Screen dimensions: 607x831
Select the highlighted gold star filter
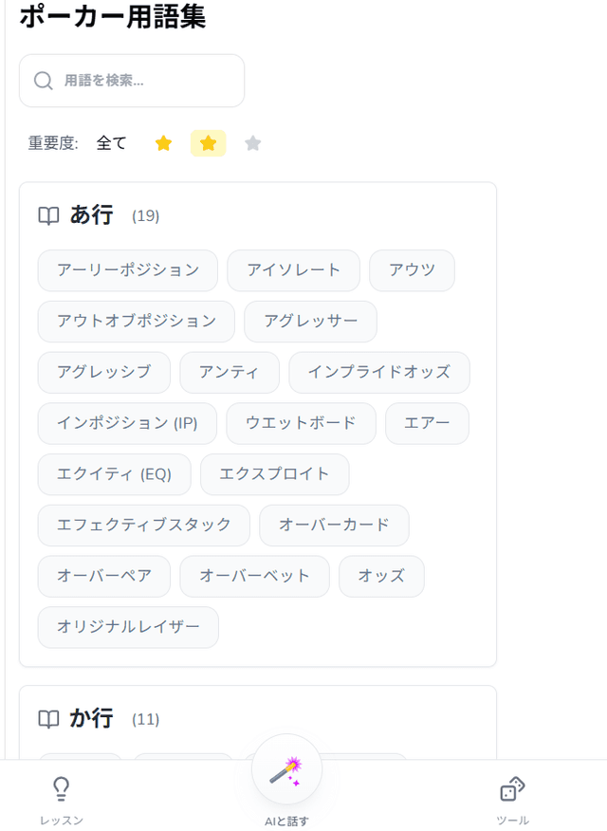pos(208,143)
